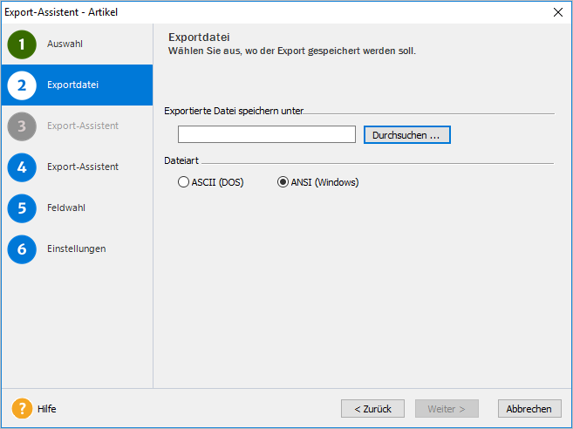The height and width of the screenshot is (429, 573).
Task: Click the white step 2 circle icon
Action: tap(22, 85)
